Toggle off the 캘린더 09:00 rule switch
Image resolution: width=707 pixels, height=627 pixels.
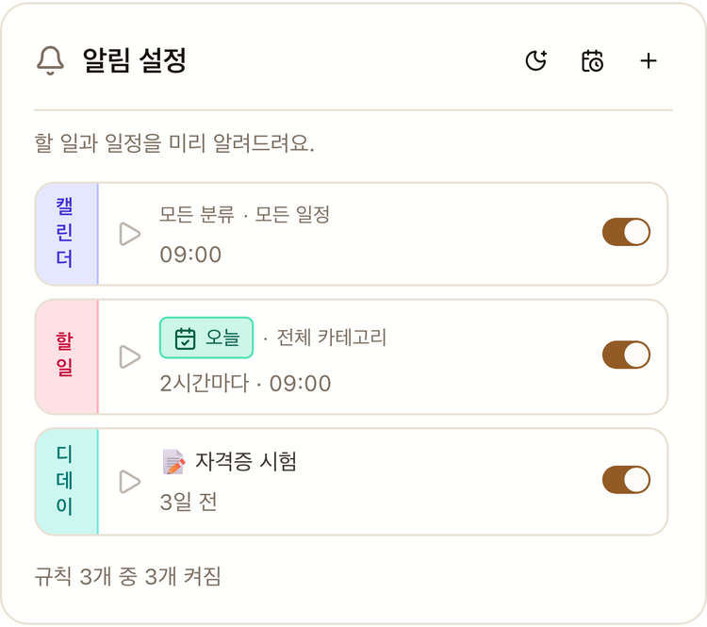[626, 232]
